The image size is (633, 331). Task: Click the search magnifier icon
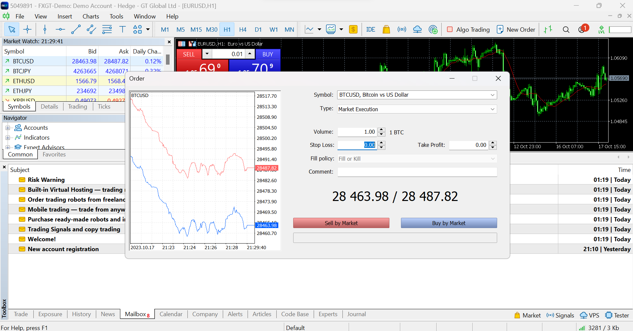coord(566,30)
